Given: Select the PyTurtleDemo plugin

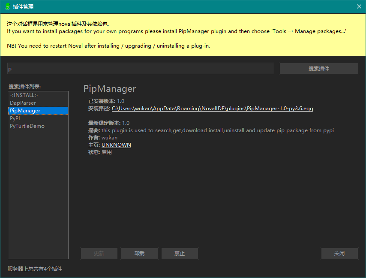Looking at the screenshot, I should [x=27, y=126].
